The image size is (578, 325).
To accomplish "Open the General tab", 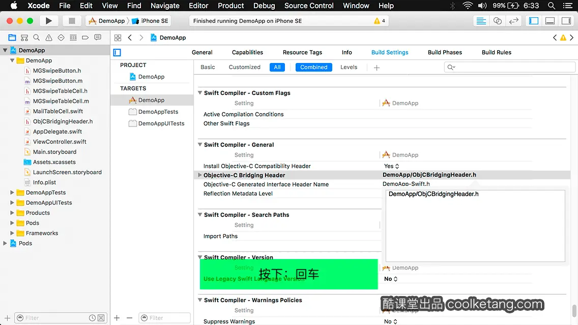I will (202, 52).
